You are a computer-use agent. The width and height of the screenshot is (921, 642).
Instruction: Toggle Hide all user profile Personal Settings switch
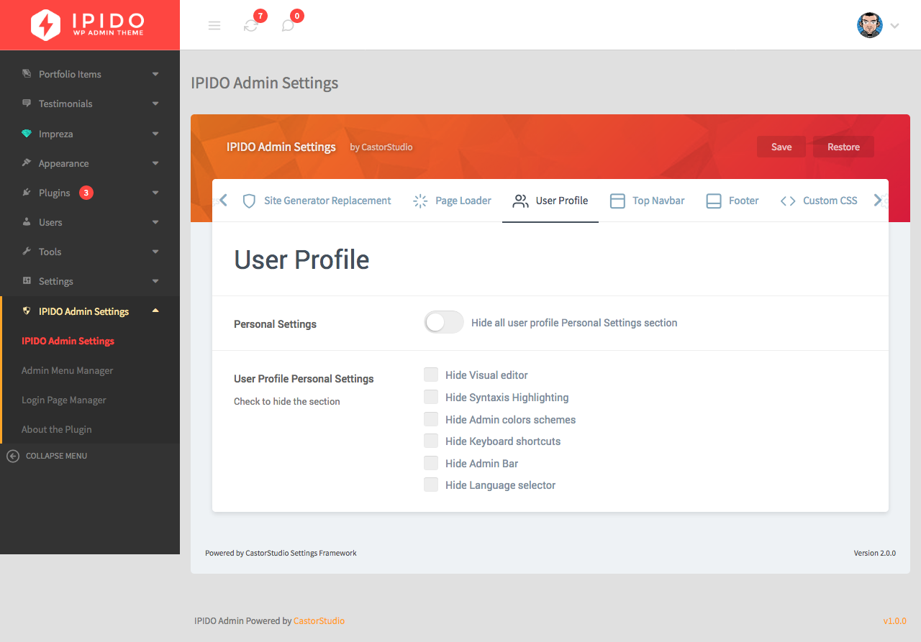point(444,323)
